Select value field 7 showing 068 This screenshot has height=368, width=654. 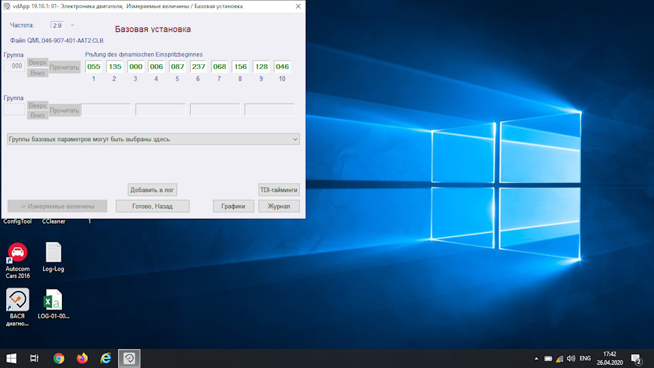coord(219,66)
